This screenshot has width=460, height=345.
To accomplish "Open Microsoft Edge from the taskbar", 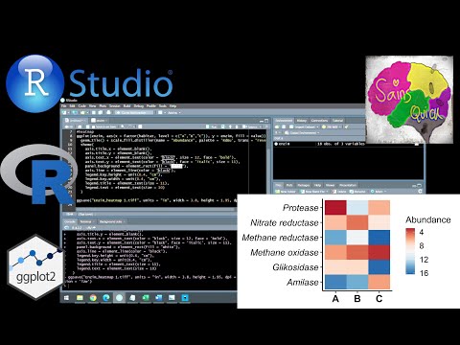I will (x=106, y=298).
